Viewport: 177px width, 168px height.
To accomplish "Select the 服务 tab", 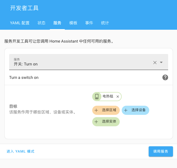I will [x=57, y=23].
